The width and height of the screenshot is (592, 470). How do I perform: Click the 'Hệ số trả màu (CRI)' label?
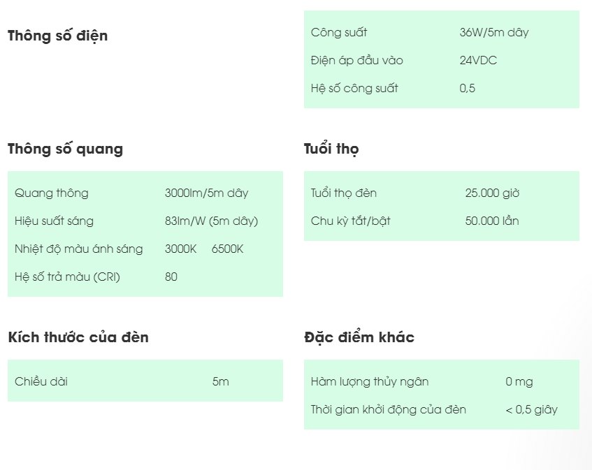pyautogui.click(x=67, y=277)
